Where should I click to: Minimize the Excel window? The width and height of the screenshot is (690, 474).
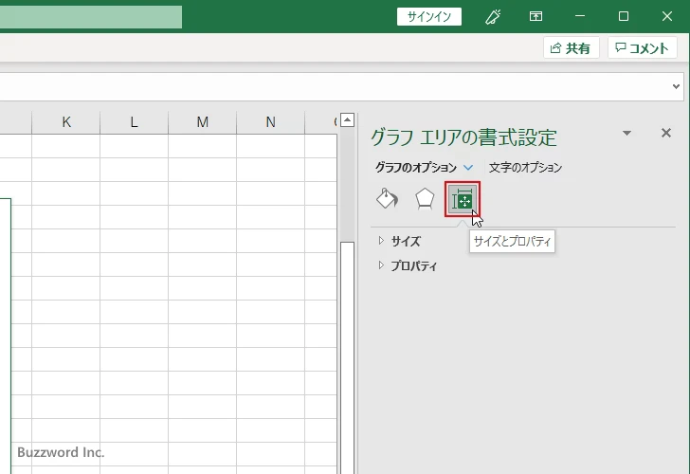pyautogui.click(x=580, y=17)
